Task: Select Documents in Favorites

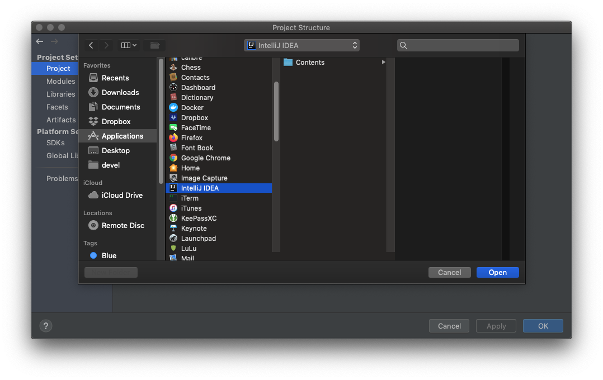Action: [117, 107]
